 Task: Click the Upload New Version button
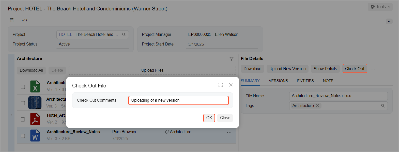(287, 69)
